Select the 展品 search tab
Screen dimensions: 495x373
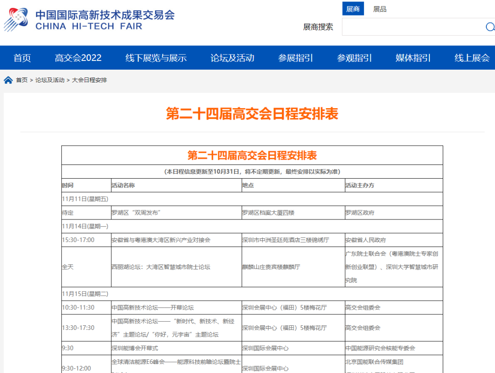tap(379, 9)
